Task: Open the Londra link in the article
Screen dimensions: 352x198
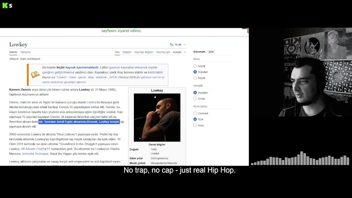Action: (91, 102)
